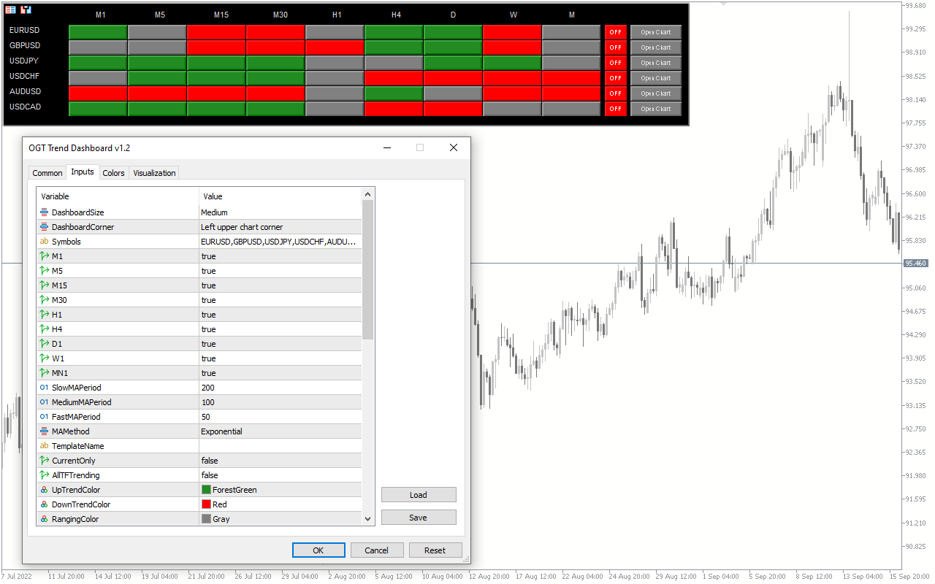935x584 pixels.
Task: Toggle the OFF switch for EURUSD
Action: 615,32
